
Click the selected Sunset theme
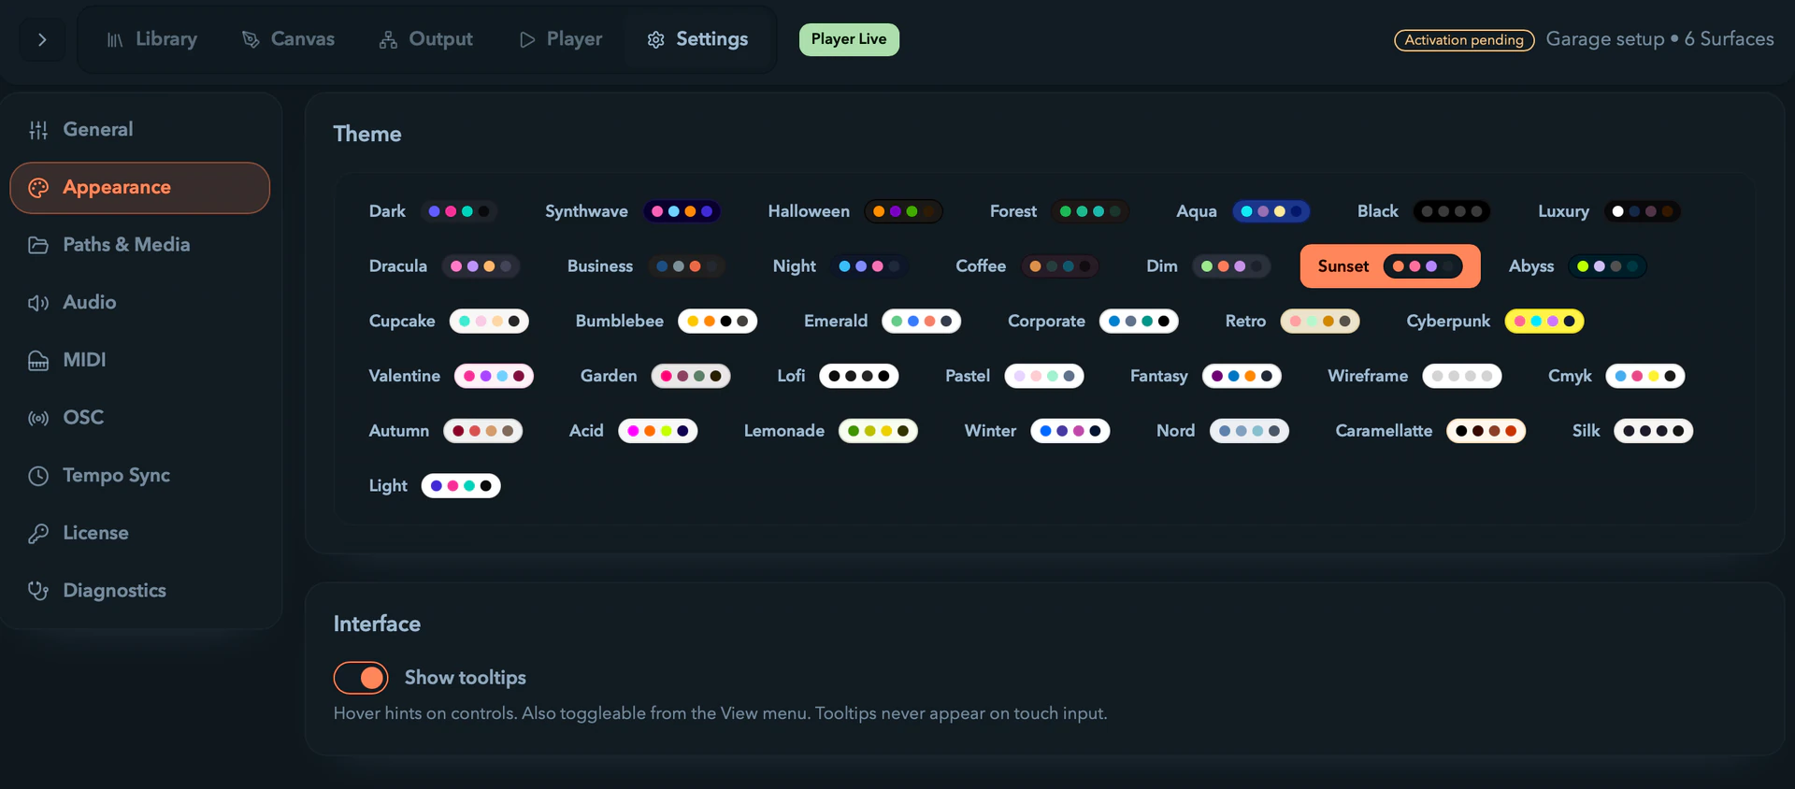click(x=1390, y=266)
